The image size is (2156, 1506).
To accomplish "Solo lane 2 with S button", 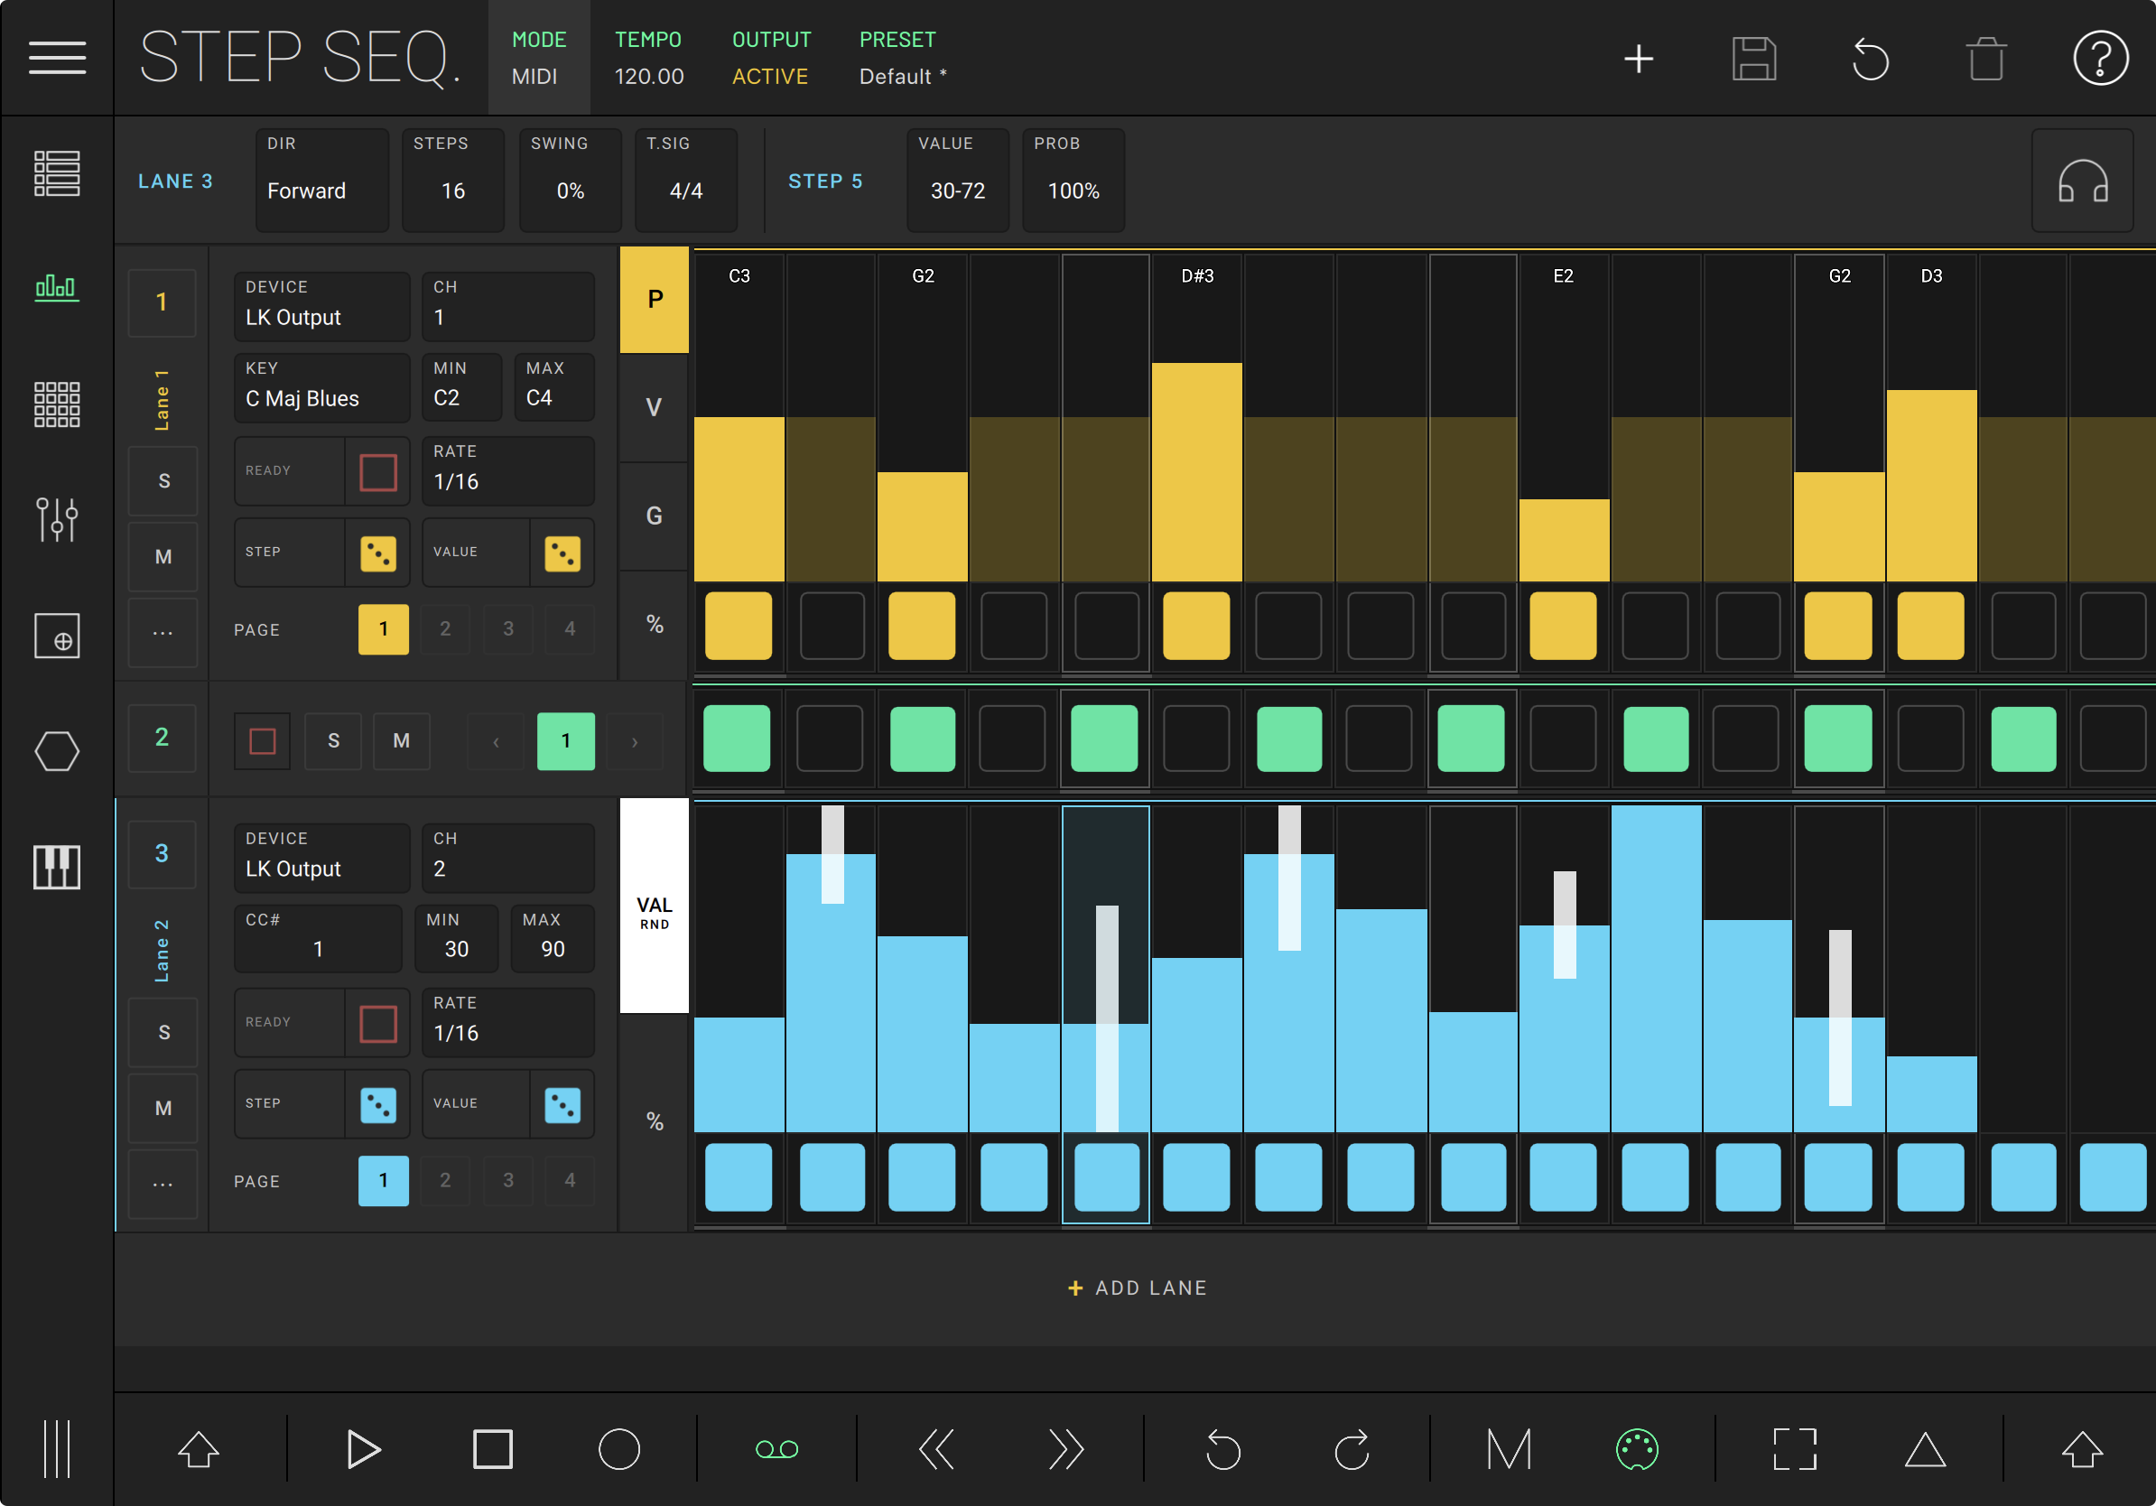I will [333, 740].
